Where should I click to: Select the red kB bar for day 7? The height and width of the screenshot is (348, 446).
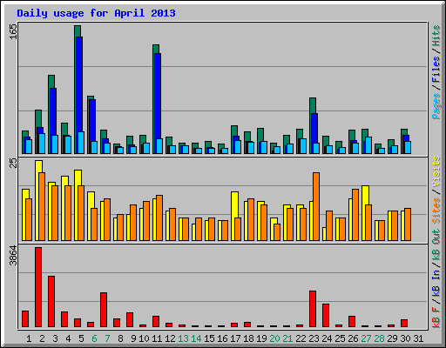pos(104,310)
